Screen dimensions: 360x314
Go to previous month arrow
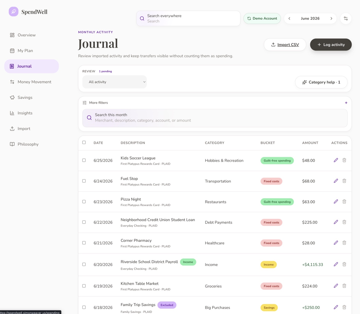click(x=289, y=19)
